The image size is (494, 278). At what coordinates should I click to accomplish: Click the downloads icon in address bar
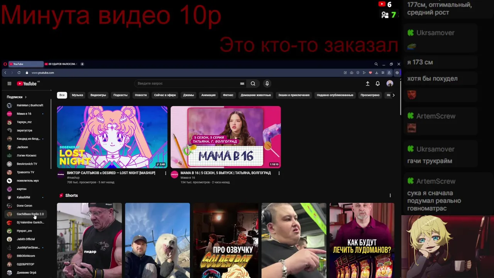(376, 73)
